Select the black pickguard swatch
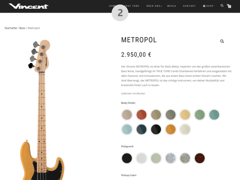This screenshot has height=180, width=240. [127, 158]
